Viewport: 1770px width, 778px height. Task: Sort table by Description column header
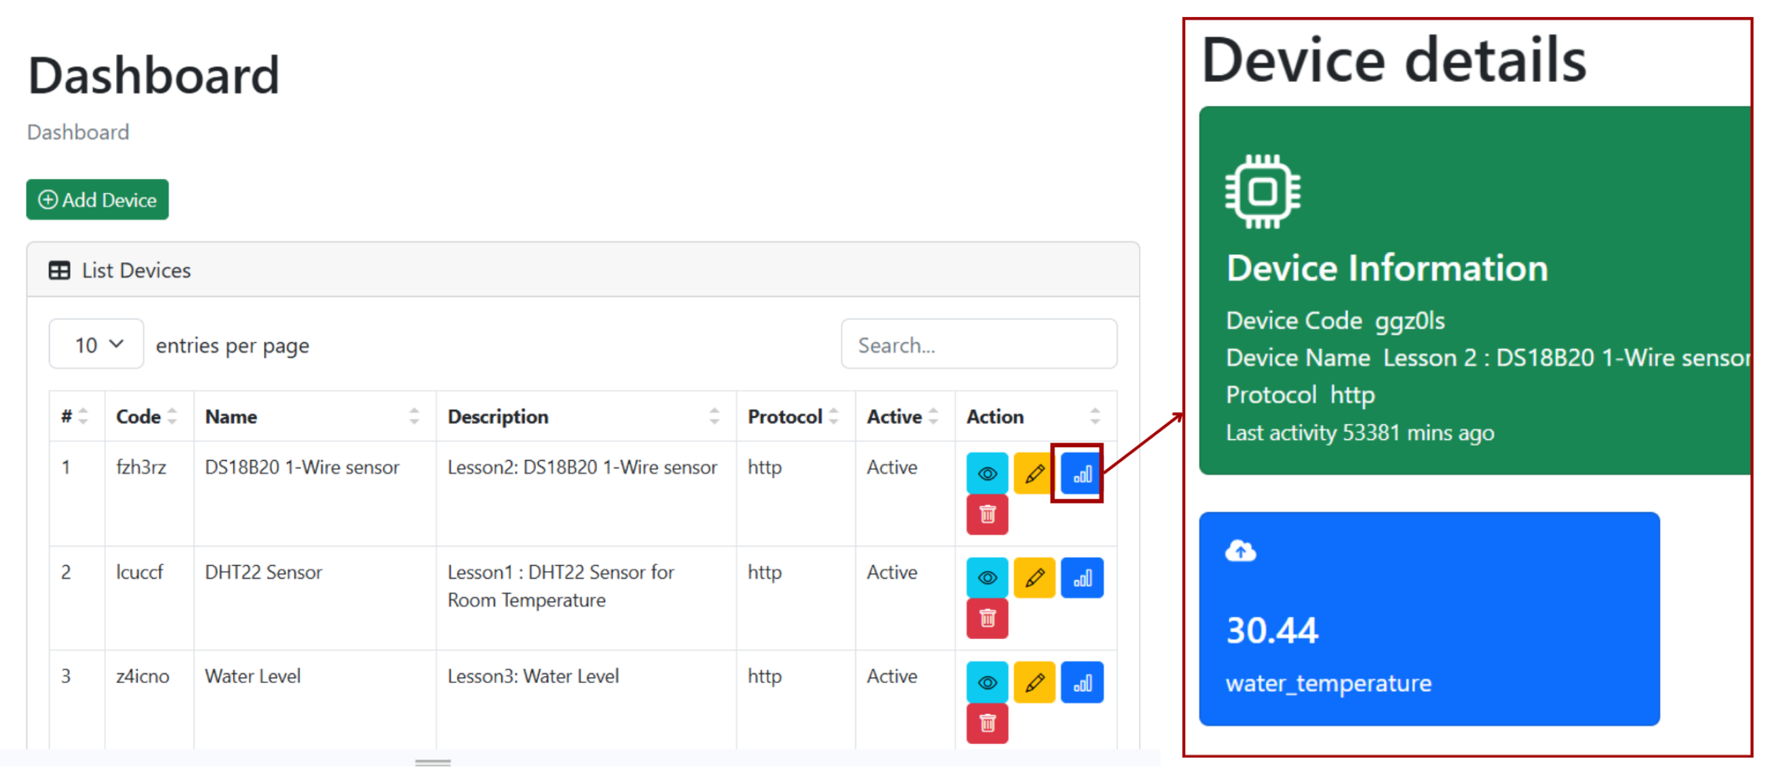point(584,416)
